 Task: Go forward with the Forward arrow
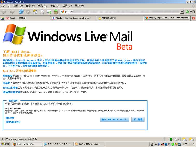12,12
